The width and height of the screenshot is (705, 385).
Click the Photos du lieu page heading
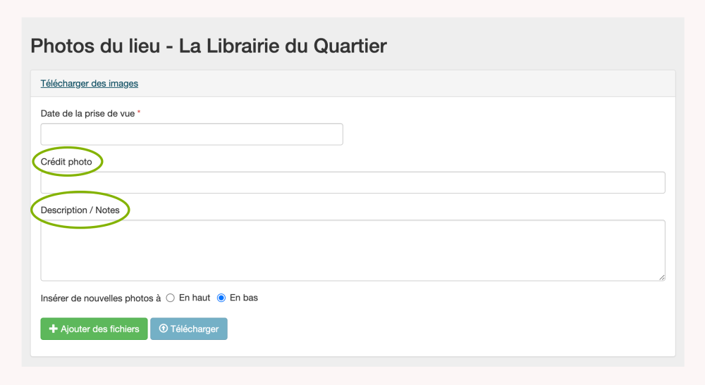click(x=209, y=46)
